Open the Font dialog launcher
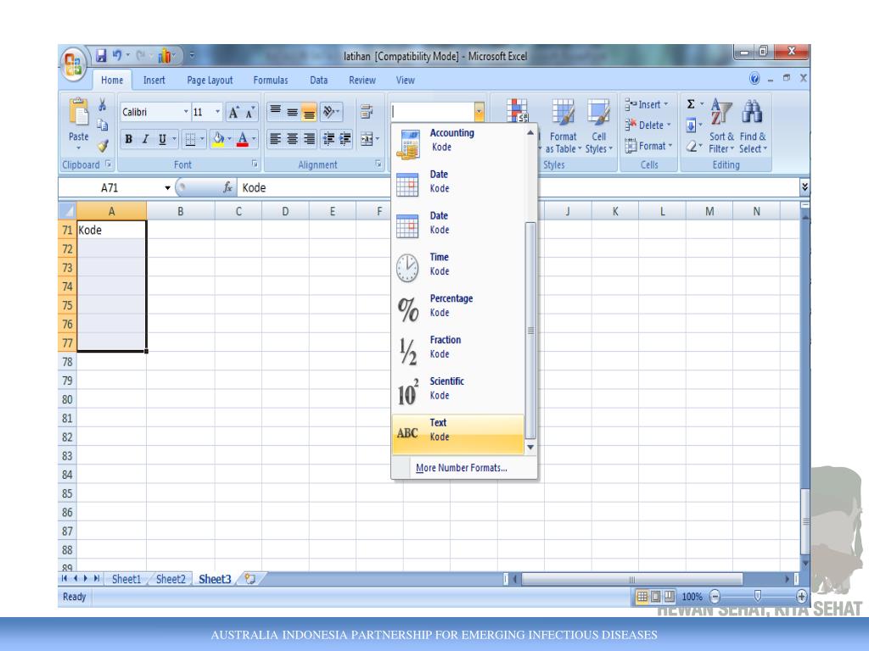The width and height of the screenshot is (869, 651). pyautogui.click(x=255, y=164)
